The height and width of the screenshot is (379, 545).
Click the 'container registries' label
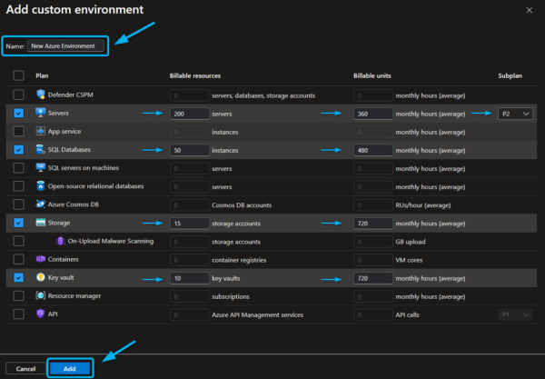tap(239, 260)
